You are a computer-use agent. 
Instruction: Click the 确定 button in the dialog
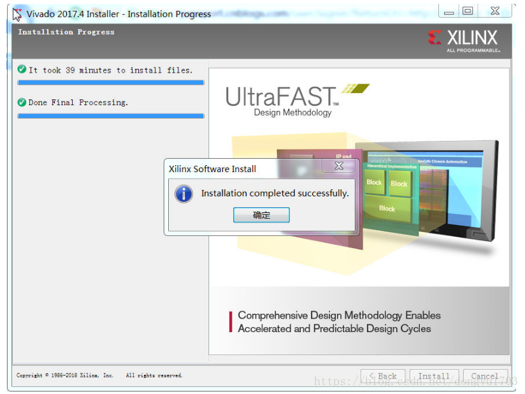tap(261, 215)
